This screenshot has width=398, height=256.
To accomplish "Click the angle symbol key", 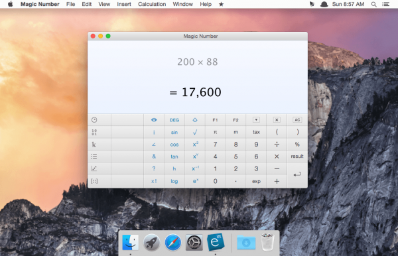I will [x=154, y=145].
